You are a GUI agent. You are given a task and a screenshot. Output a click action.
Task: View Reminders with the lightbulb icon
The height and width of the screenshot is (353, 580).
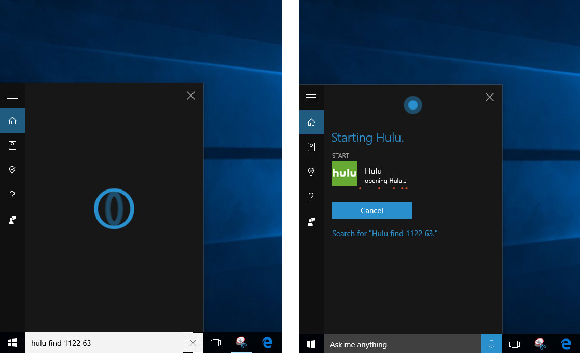pyautogui.click(x=12, y=170)
